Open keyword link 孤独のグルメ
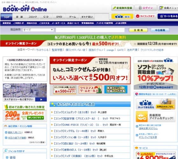The image size is (178, 159). point(96,50)
